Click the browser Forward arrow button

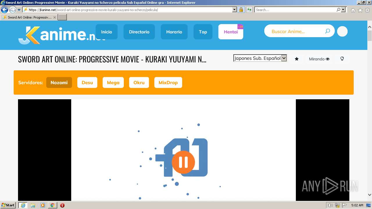click(x=12, y=10)
